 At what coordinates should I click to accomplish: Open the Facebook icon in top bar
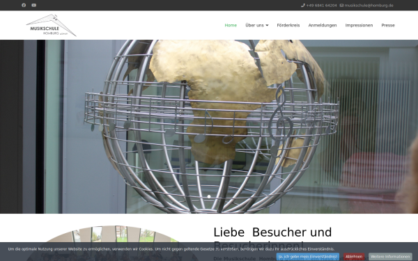pos(24,5)
